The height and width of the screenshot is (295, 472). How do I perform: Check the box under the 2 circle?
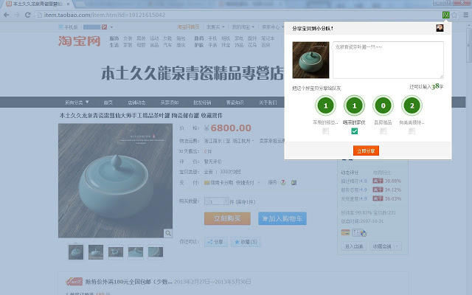coord(412,131)
